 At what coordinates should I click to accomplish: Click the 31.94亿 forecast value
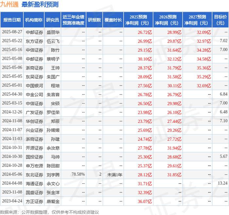click(x=174, y=148)
